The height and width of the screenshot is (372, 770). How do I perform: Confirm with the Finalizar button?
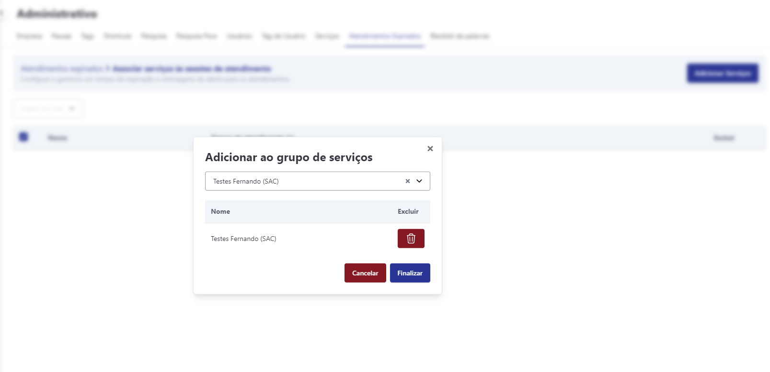pyautogui.click(x=410, y=273)
